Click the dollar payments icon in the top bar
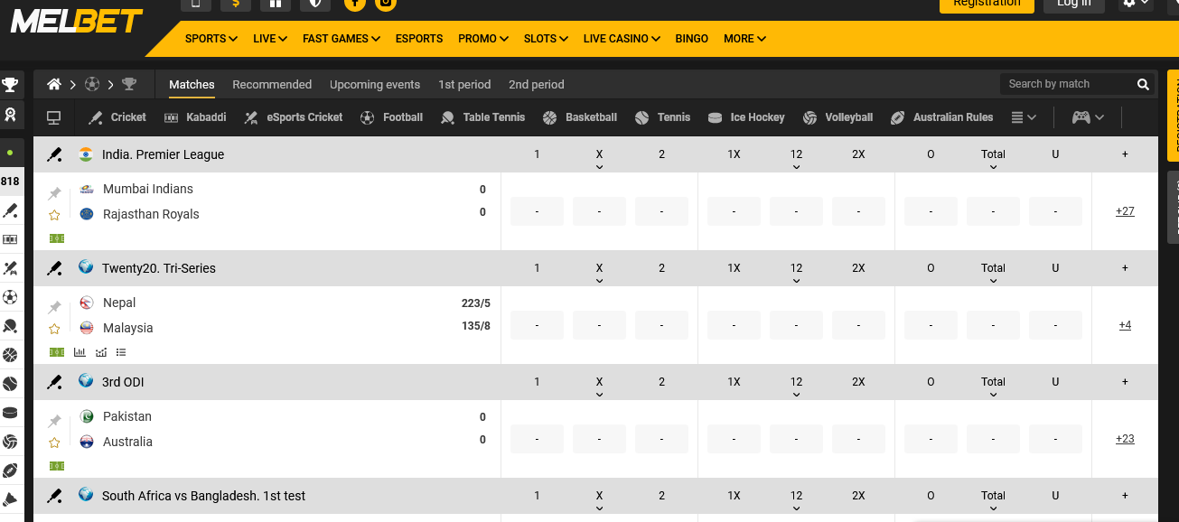The height and width of the screenshot is (522, 1179). (x=236, y=4)
